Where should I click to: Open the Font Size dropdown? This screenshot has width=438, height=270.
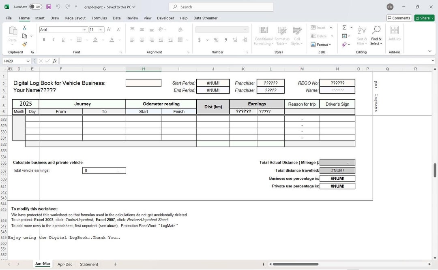[101, 30]
